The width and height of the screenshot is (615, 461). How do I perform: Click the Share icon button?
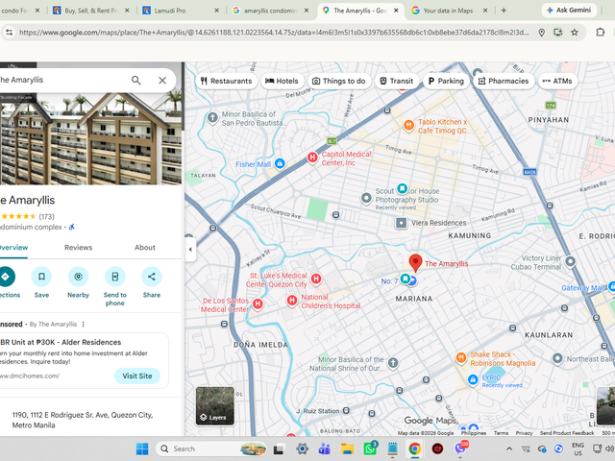coord(152,277)
